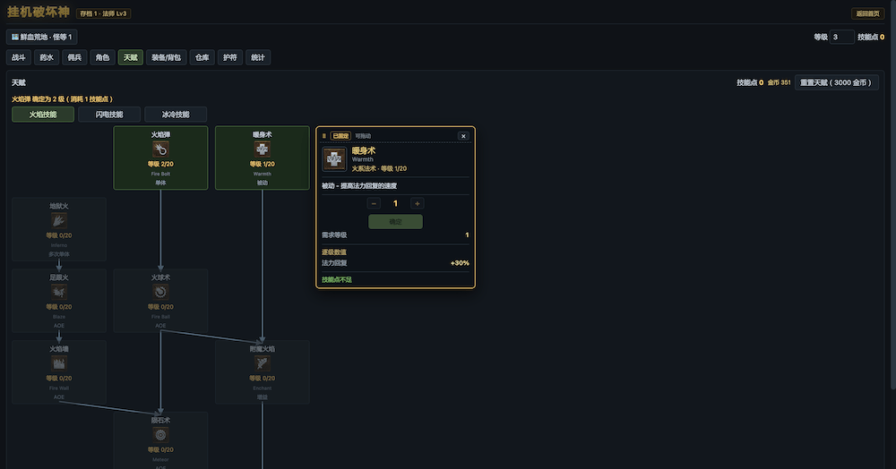Open the 护符 charms tab
The height and width of the screenshot is (469, 896).
[230, 57]
